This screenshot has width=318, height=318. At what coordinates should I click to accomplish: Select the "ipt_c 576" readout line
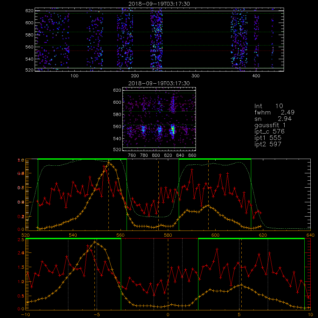(x=270, y=132)
